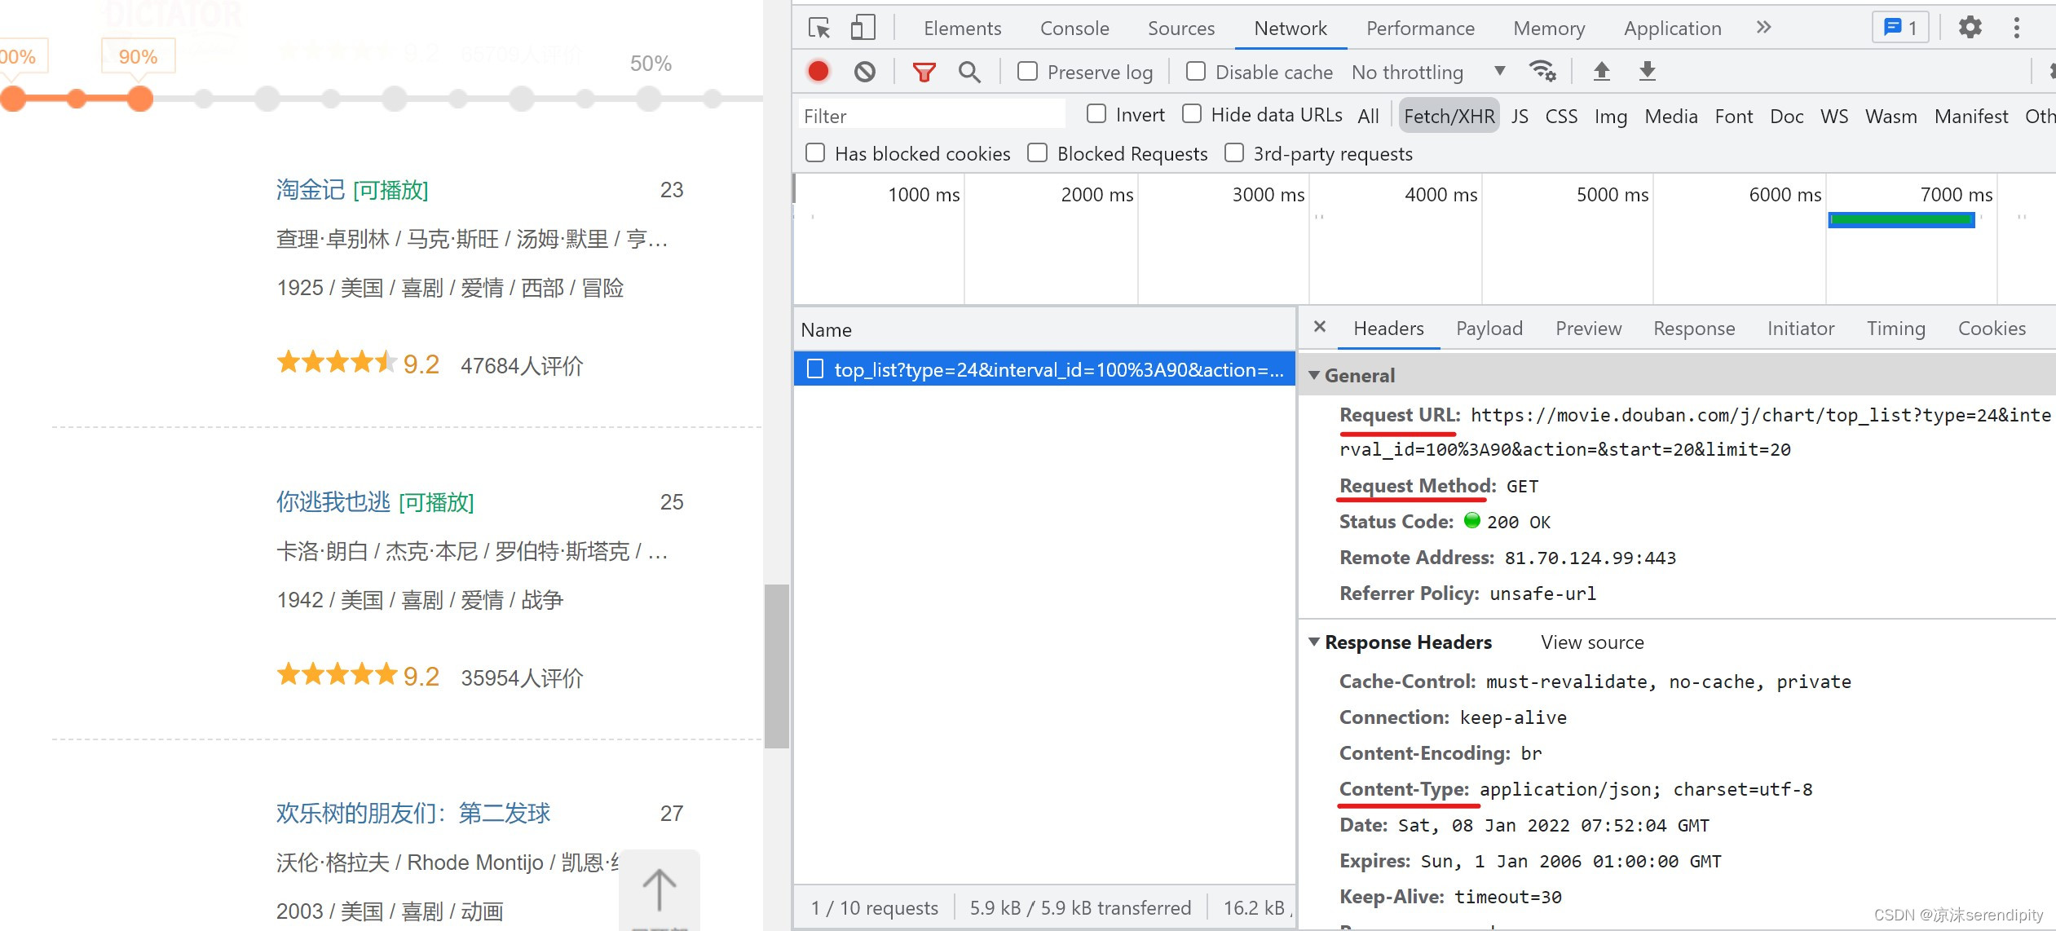Switch to the Console tab
This screenshot has height=931, width=2056.
tap(1074, 28)
